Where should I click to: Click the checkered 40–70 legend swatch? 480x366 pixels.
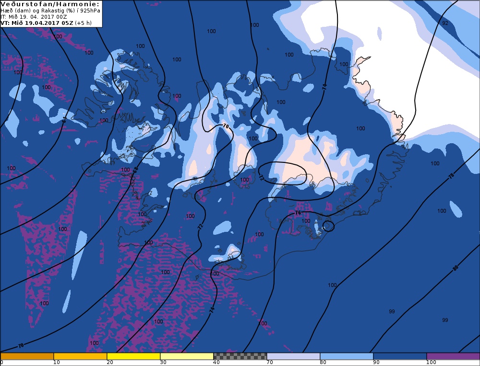tap(240, 356)
